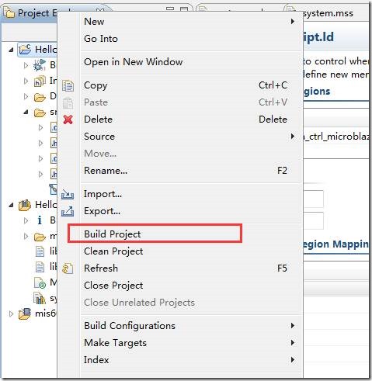Expand the mis6 project tree node
This screenshot has height=381, width=372.
[11, 313]
